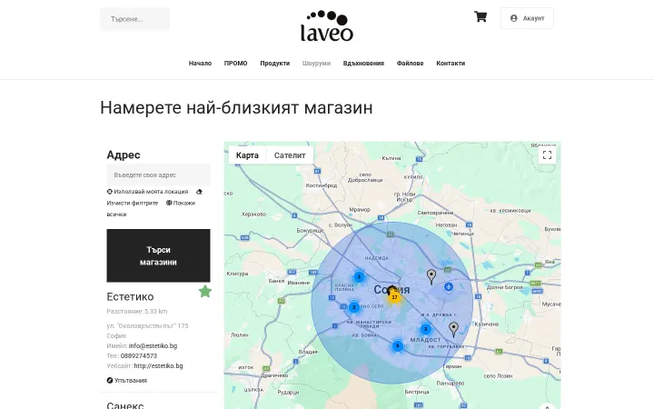The image size is (654, 409).
Task: Click the blue 2 cluster near Младост
Action: (x=426, y=329)
